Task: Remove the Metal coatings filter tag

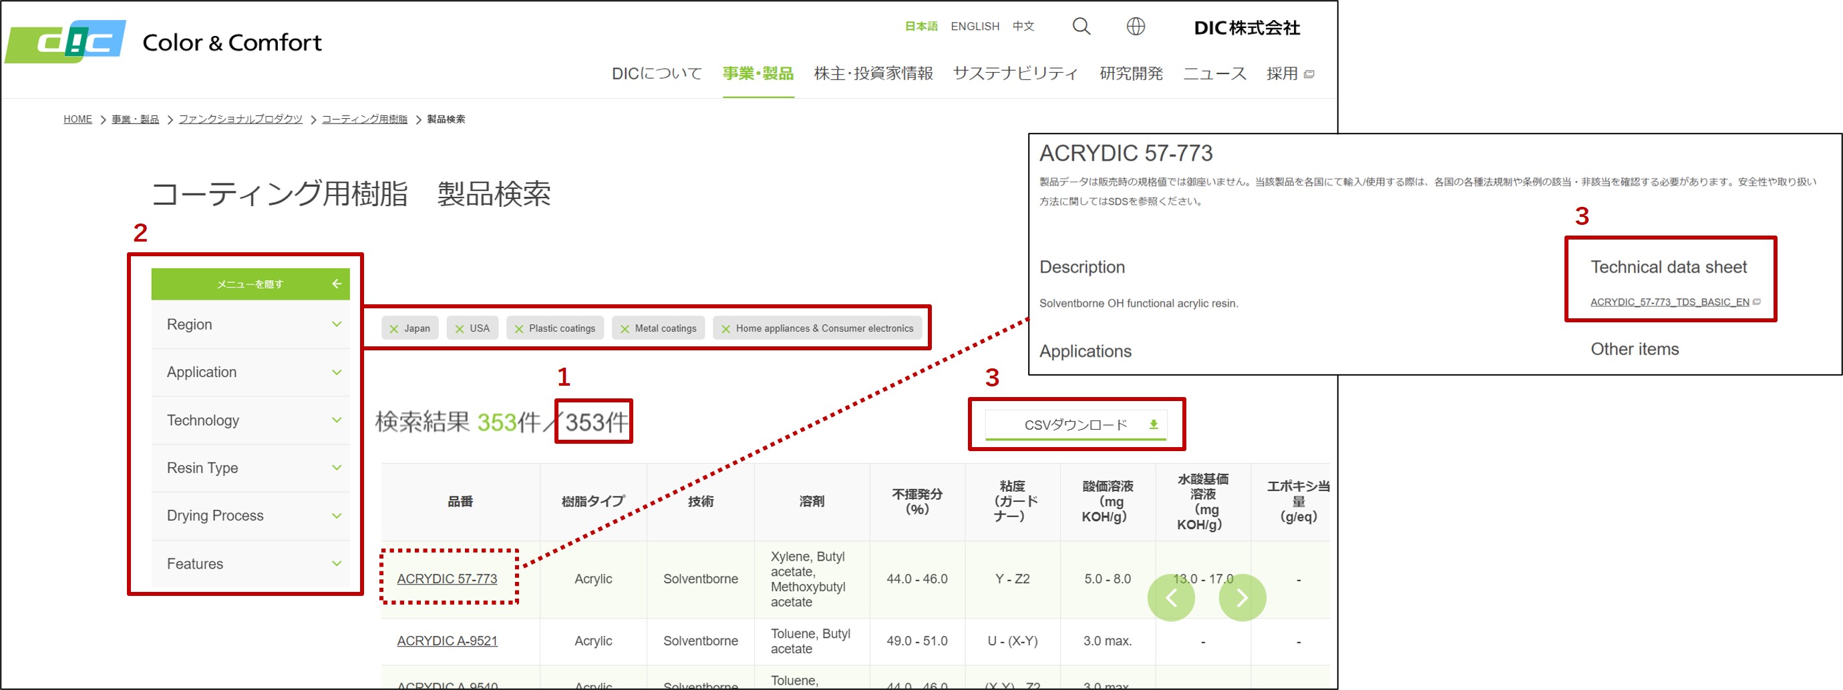Action: coord(625,329)
